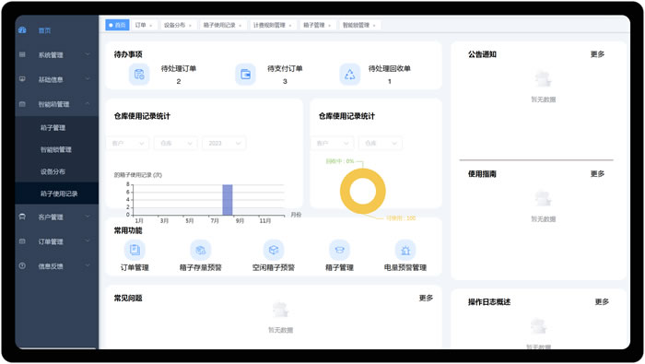The width and height of the screenshot is (645, 364).
Task: Click the 首页 label in sidebar
Action: point(44,30)
